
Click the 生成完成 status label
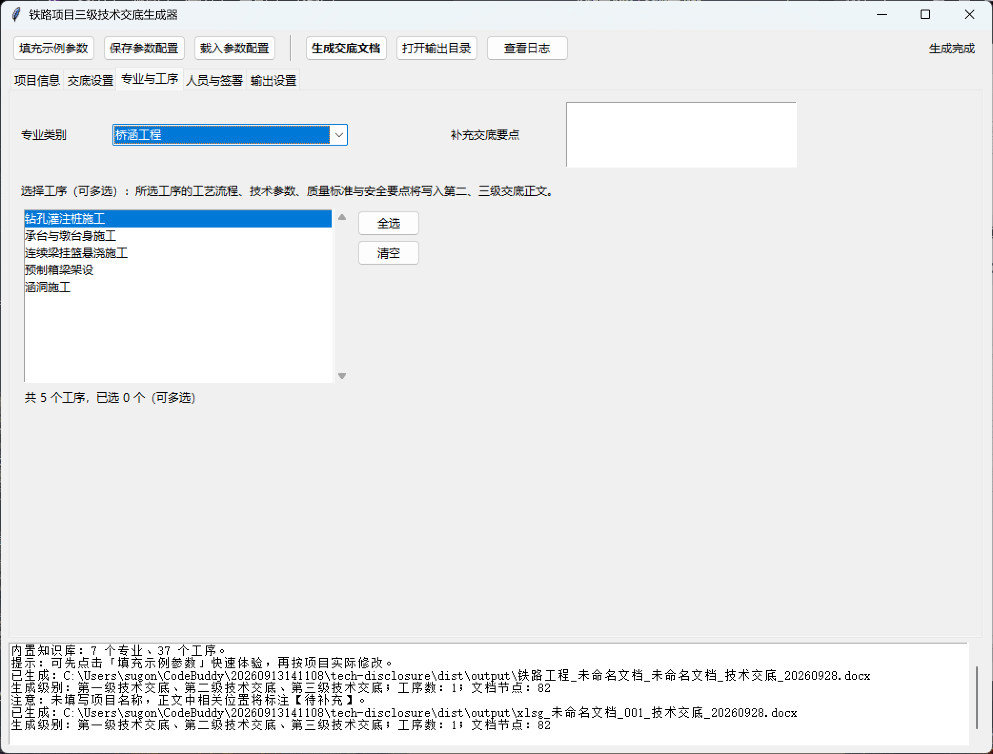tap(952, 48)
